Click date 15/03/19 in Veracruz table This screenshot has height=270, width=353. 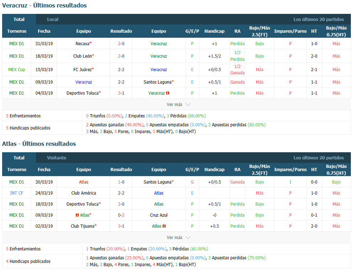tap(44, 69)
